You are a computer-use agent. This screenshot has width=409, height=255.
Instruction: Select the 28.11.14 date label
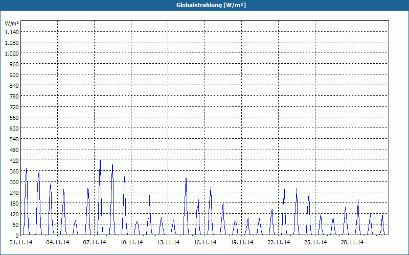click(x=352, y=243)
